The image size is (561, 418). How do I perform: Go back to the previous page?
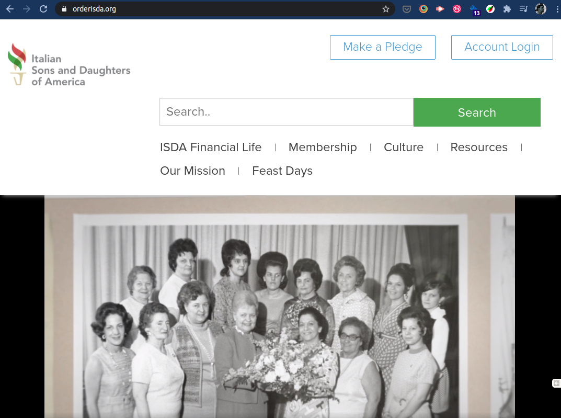[x=10, y=9]
